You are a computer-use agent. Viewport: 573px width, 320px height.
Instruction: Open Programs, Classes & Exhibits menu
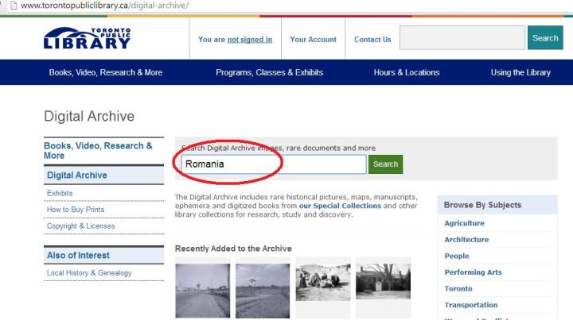tap(269, 72)
